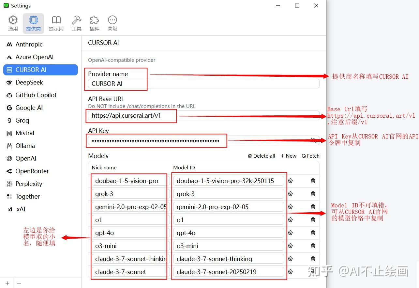This screenshot has width=419, height=288.
Task: Open settings gear for gpt-4o model
Action: tap(290, 233)
